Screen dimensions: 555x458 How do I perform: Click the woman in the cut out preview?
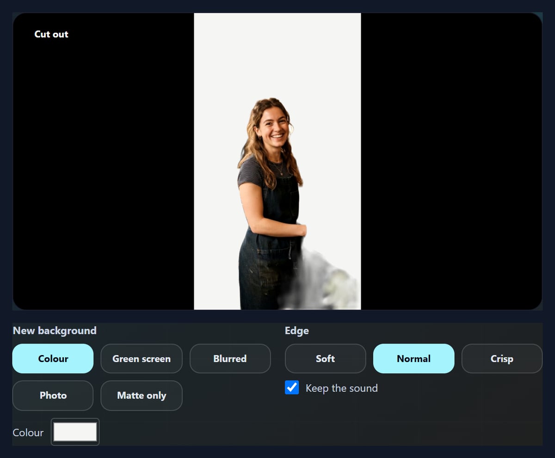(x=271, y=203)
